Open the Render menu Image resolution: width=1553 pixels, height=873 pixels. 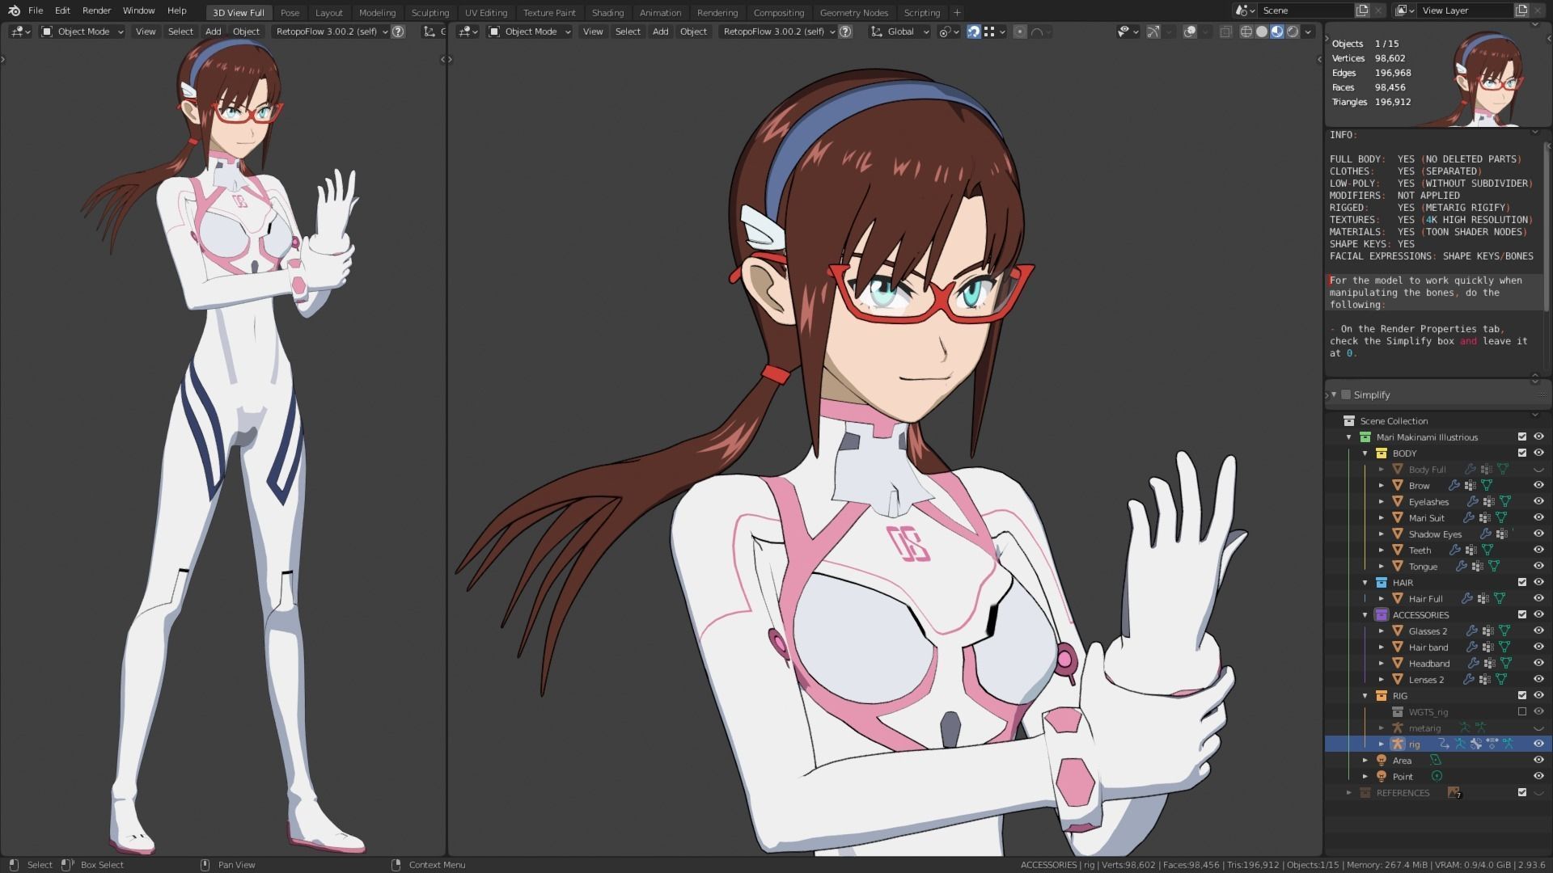click(x=96, y=11)
